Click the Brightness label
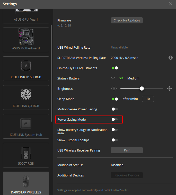Image resolution: width=176 pixels, height=195 pixels. point(65,89)
